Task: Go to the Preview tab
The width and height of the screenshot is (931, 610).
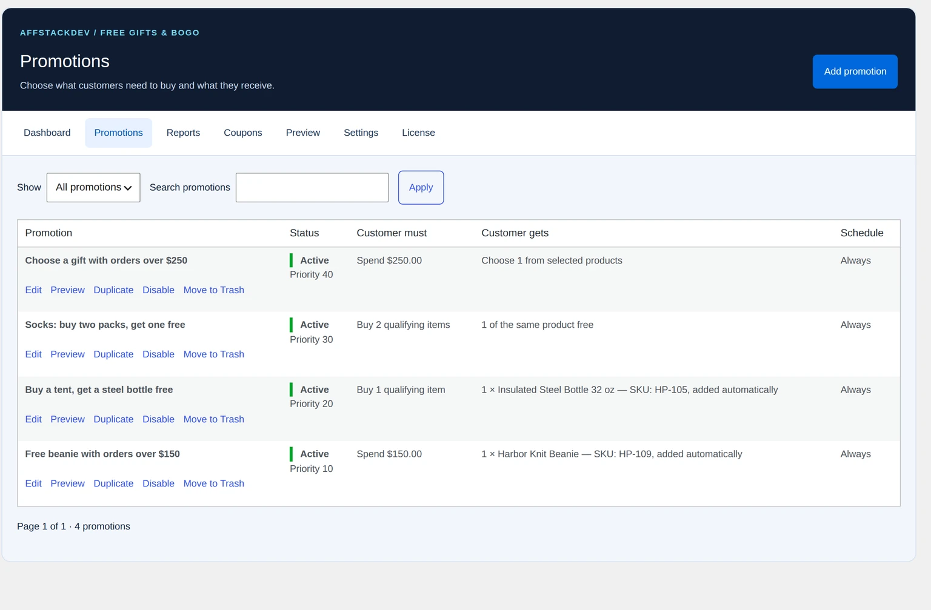Action: pyautogui.click(x=303, y=133)
